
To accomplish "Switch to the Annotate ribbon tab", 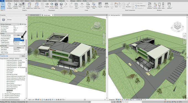I will pyautogui.click(x=38, y=1).
